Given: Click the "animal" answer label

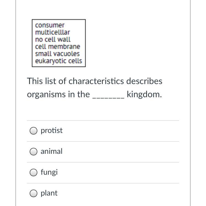Looking at the screenshot, I should point(52,151).
